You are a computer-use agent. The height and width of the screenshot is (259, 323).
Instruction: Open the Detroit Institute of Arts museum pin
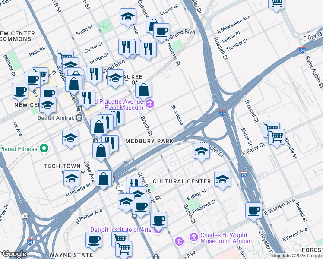pos(158,231)
